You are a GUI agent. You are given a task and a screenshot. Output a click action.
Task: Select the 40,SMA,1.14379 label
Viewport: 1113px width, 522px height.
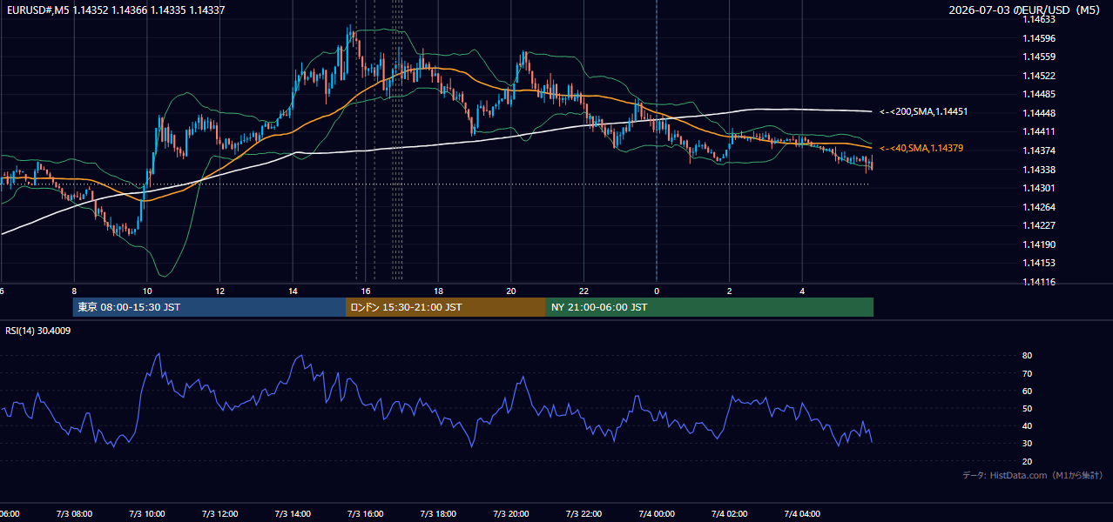pyautogui.click(x=921, y=148)
